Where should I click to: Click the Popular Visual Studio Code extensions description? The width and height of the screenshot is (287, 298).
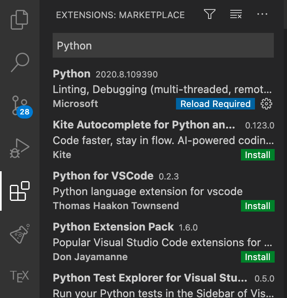coord(162,242)
